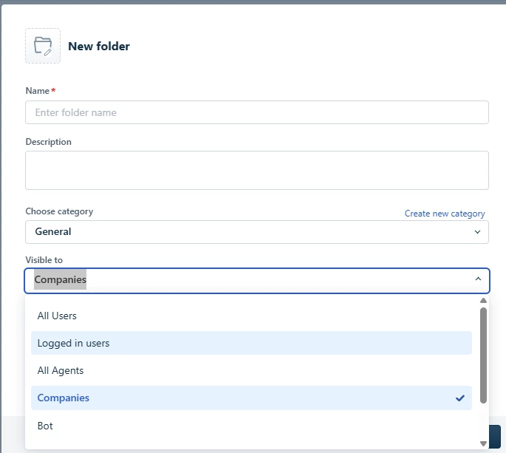Pick the Companies option in the list

pos(251,398)
